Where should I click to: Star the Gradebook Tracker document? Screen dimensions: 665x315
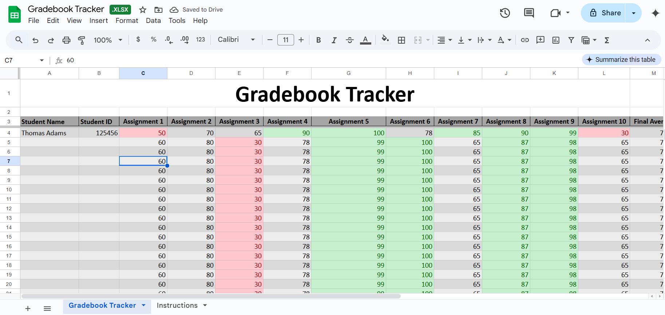pos(143,10)
